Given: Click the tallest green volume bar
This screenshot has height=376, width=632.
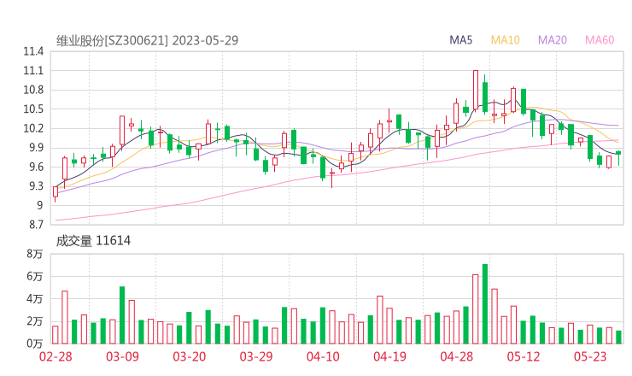Looking at the screenshot, I should click(x=485, y=303).
